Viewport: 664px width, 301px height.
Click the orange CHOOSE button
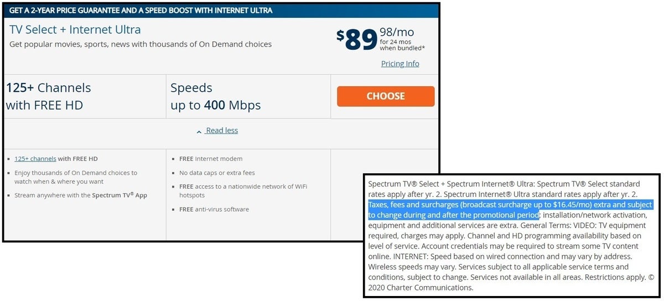[386, 96]
